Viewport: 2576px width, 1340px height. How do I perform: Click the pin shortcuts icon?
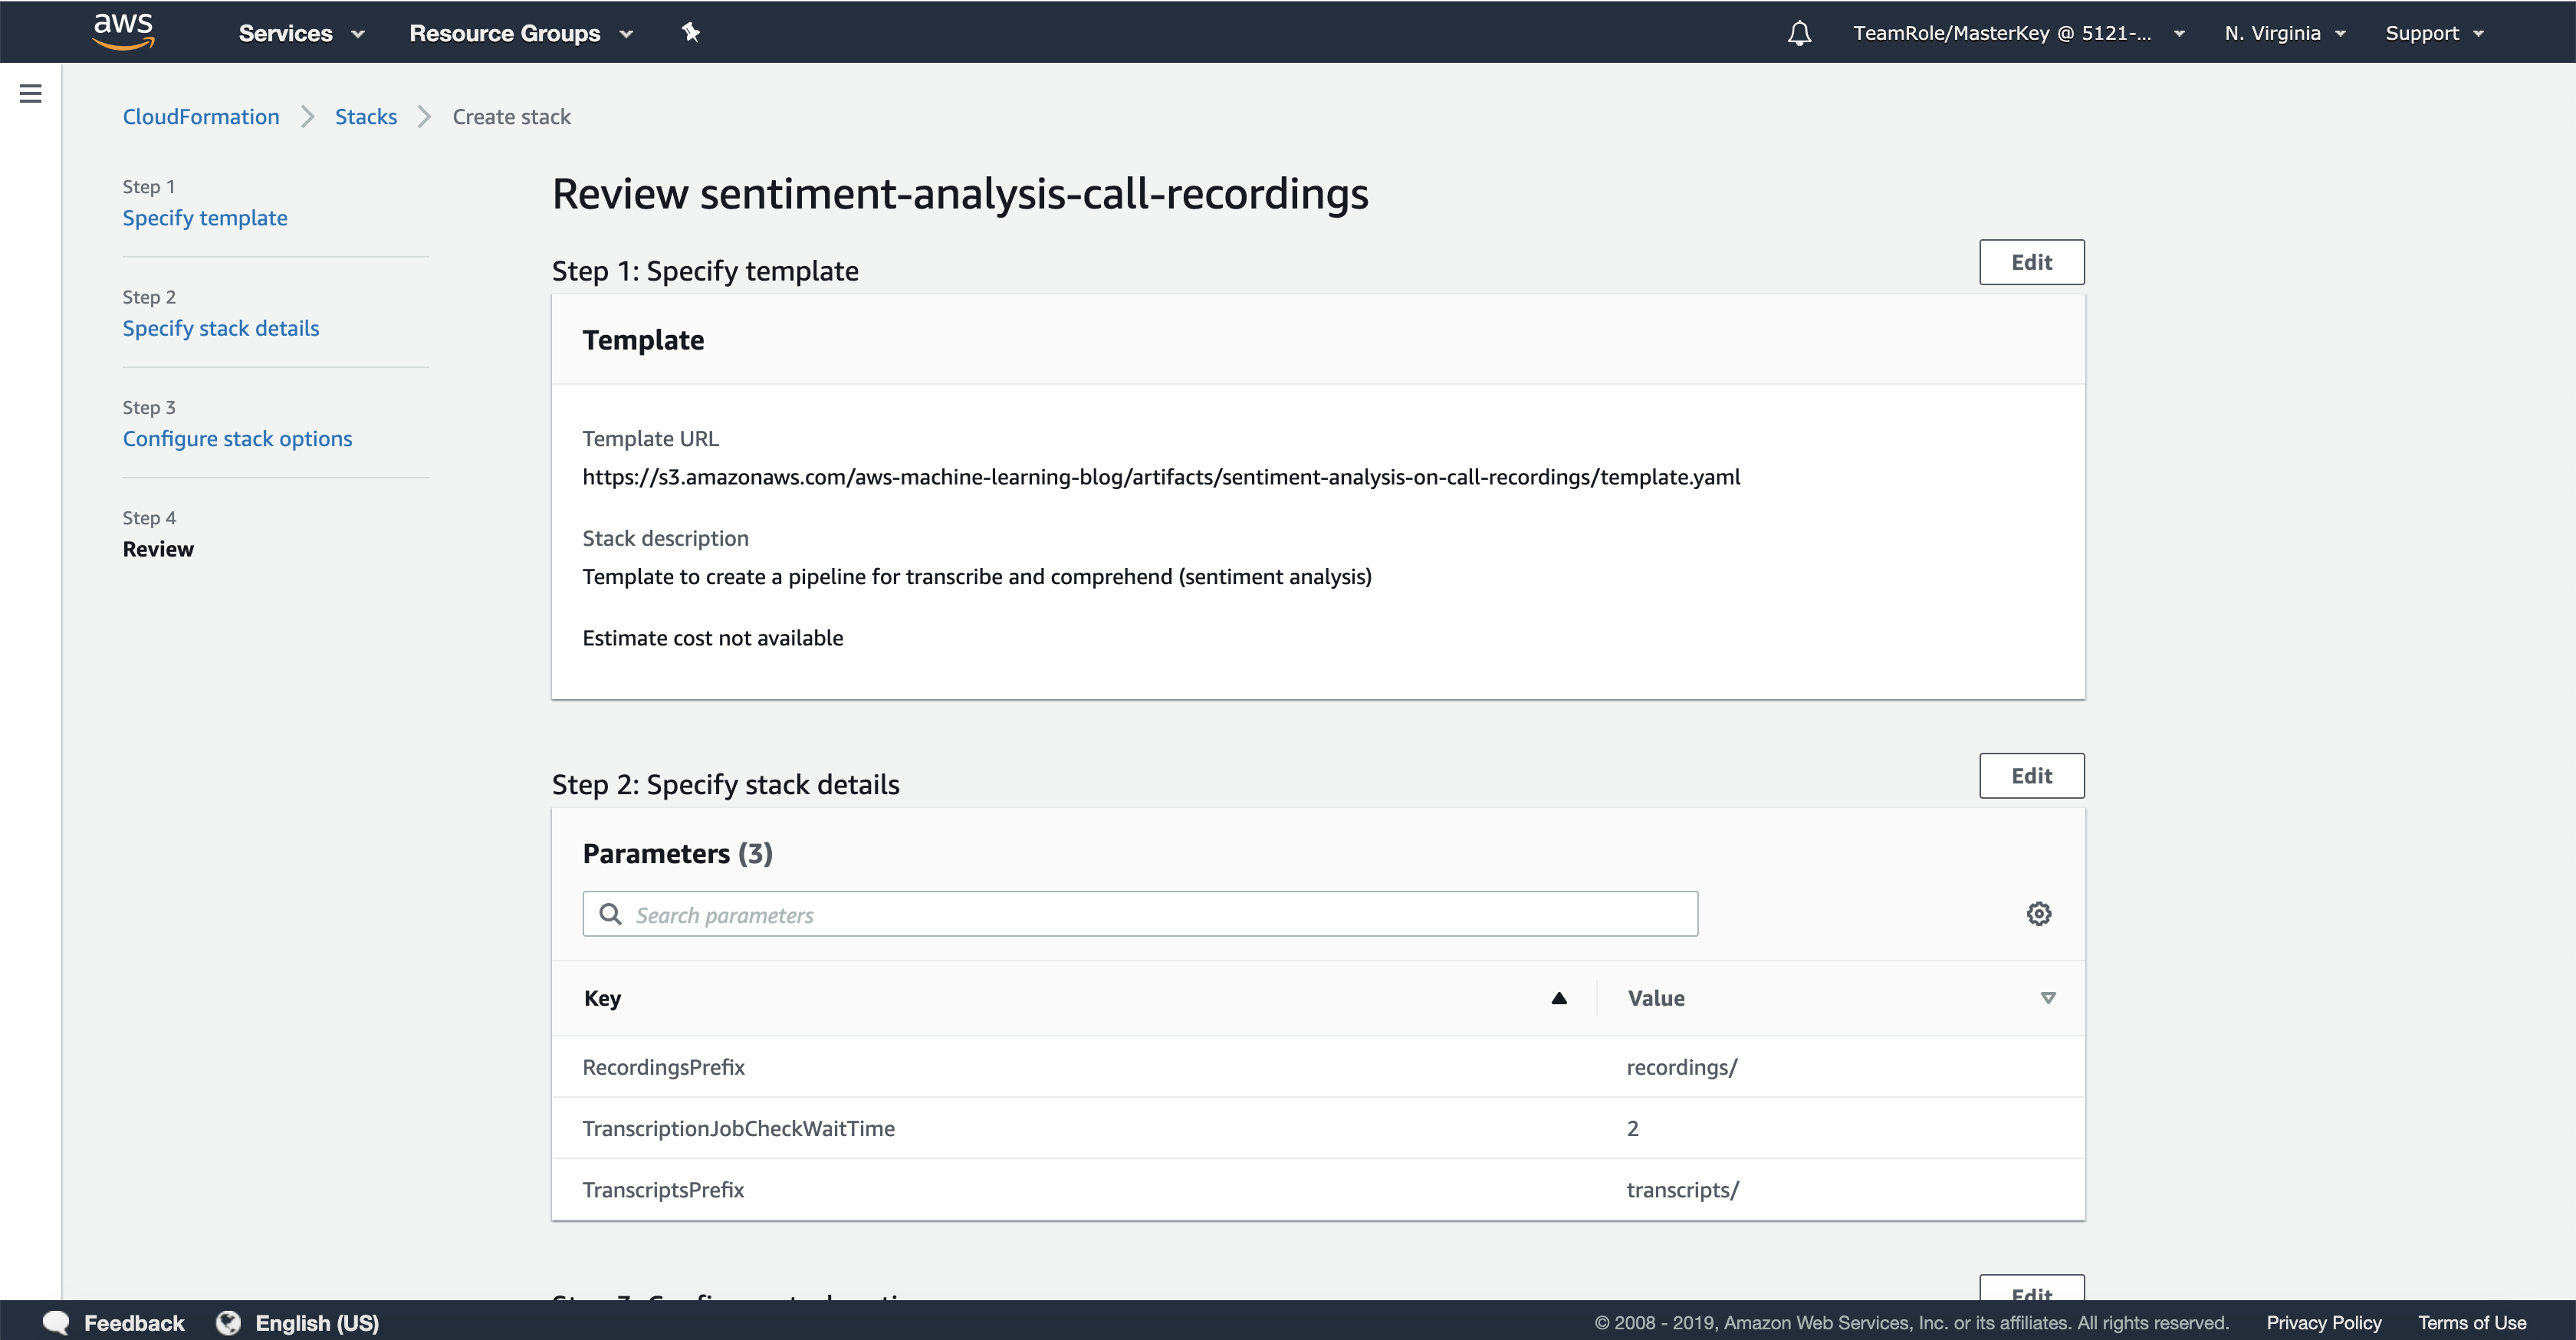[x=690, y=33]
